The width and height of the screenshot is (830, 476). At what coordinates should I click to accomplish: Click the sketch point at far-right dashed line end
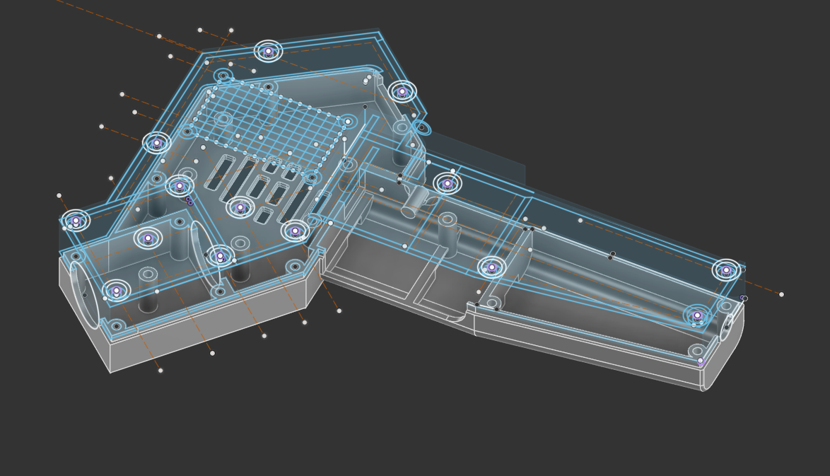coord(781,294)
